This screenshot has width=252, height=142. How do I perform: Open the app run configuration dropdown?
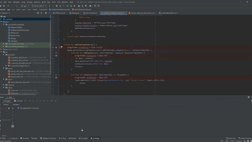(x=25, y=6)
